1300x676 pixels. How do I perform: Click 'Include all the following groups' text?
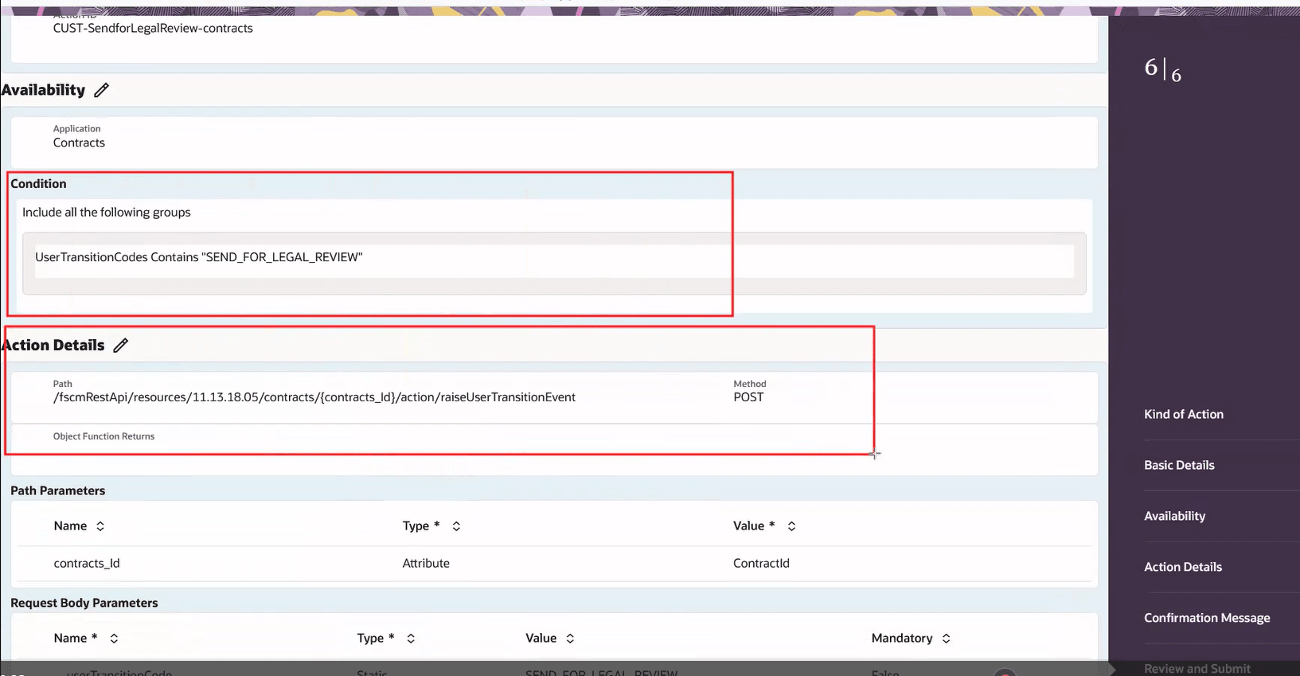click(x=107, y=213)
